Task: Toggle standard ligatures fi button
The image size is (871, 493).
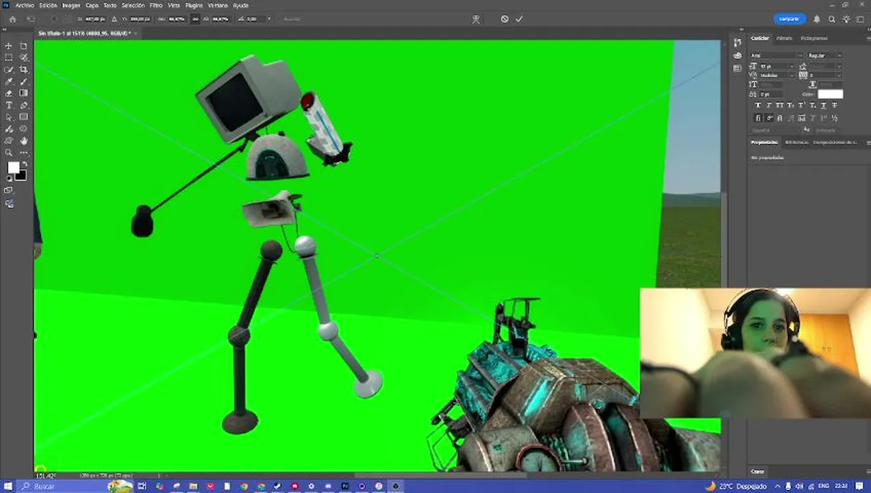Action: (758, 118)
